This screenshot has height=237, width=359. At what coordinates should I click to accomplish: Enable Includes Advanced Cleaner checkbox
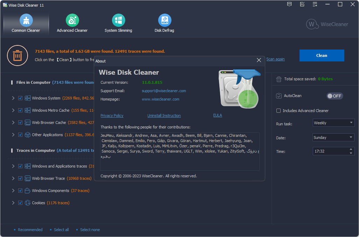pos(279,111)
